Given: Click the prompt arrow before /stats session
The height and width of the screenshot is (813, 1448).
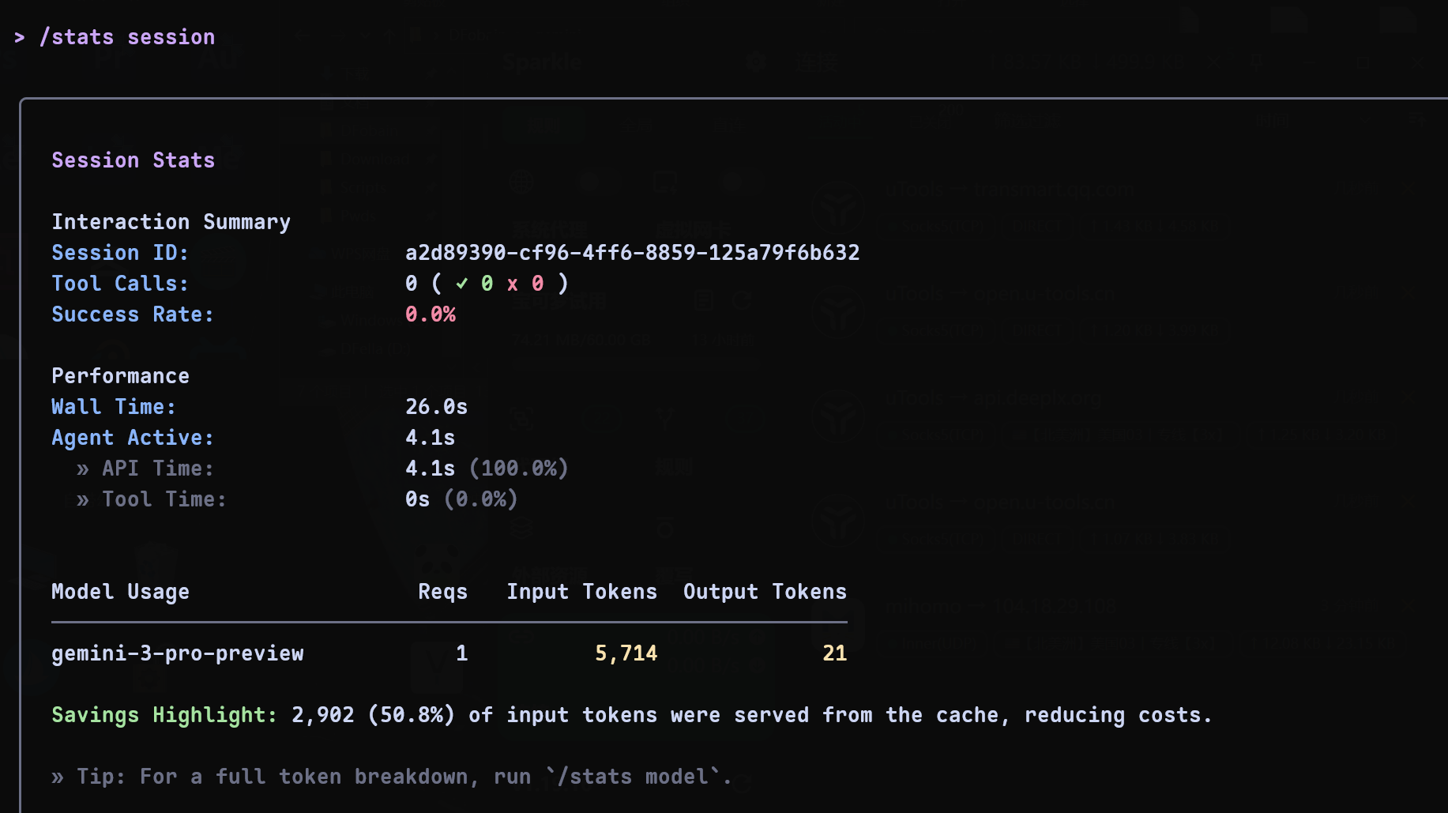Looking at the screenshot, I should [20, 37].
